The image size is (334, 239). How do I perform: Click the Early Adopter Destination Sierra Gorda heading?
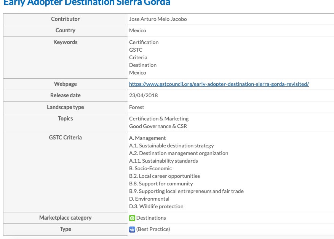click(87, 3)
